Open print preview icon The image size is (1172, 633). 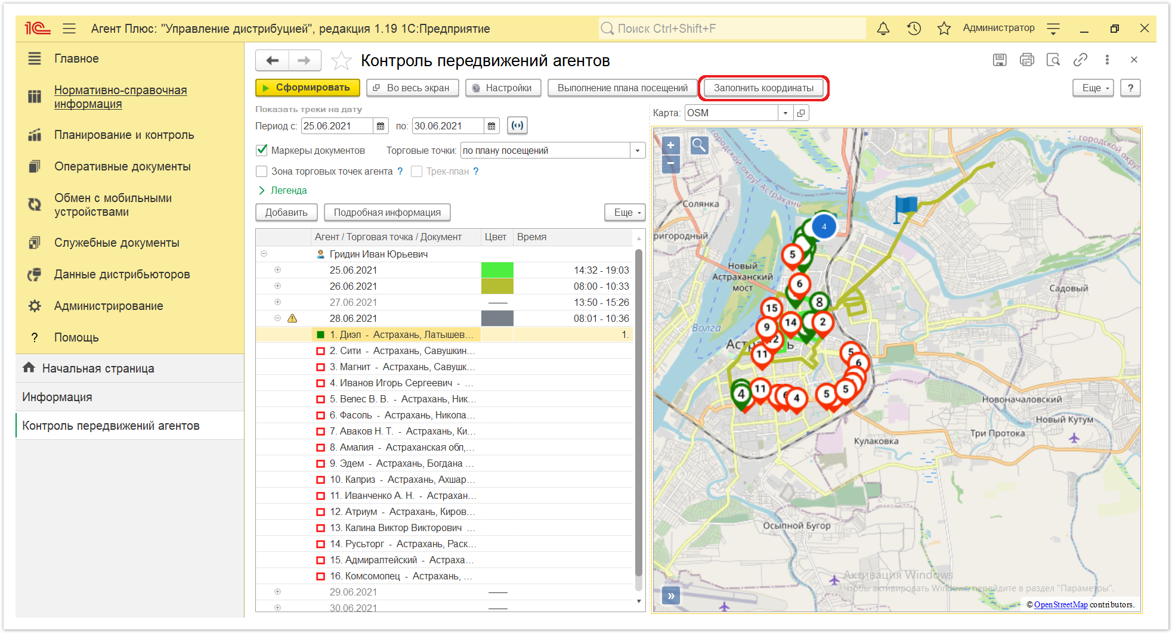(x=1053, y=60)
